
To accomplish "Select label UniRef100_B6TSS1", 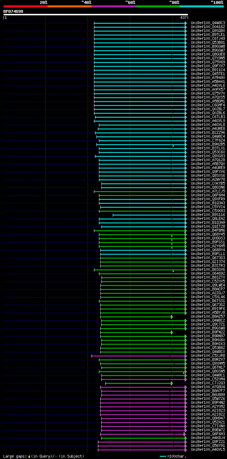I will (x=208, y=301).
